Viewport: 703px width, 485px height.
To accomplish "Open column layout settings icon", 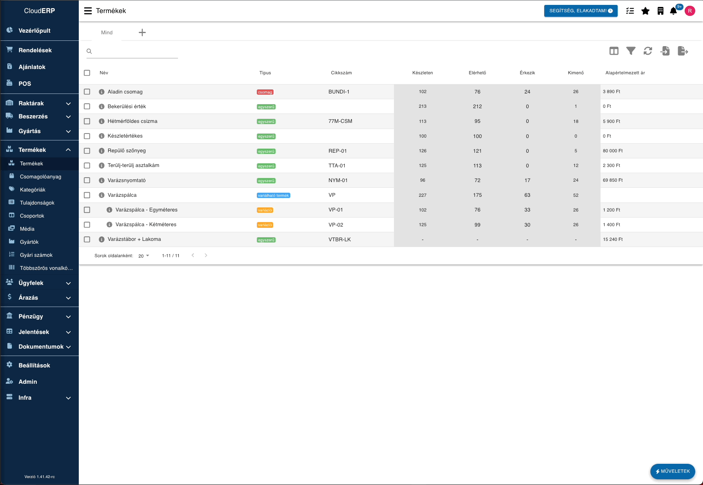I will pos(614,51).
